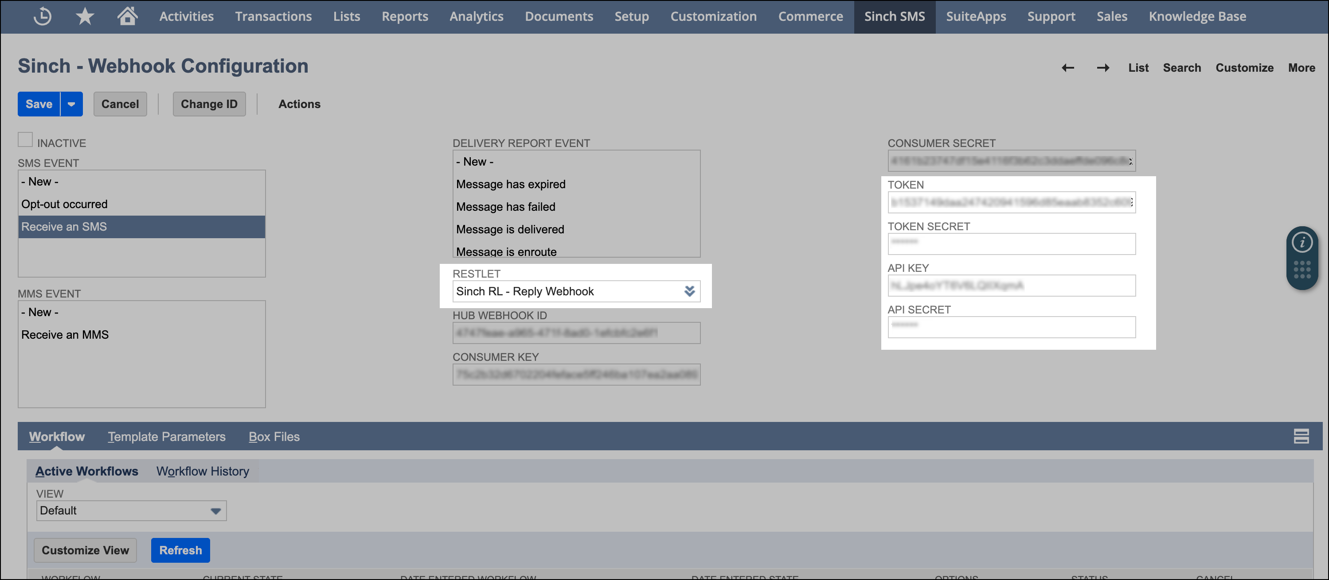Open the Sales menu
This screenshot has width=1329, height=580.
(1112, 16)
